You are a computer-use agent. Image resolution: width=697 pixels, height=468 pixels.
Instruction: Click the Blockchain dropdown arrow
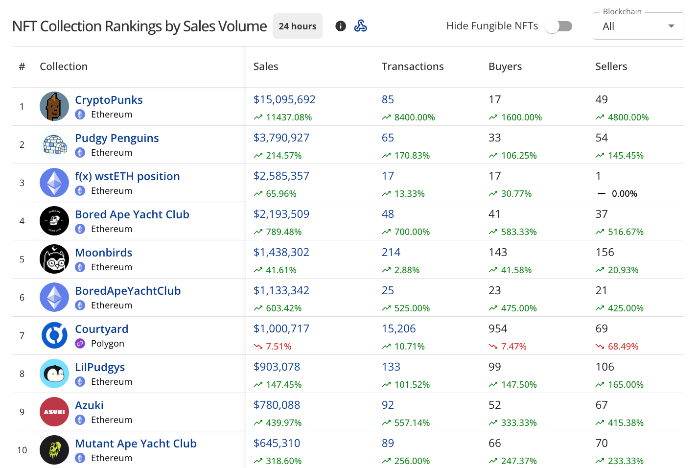(x=671, y=26)
